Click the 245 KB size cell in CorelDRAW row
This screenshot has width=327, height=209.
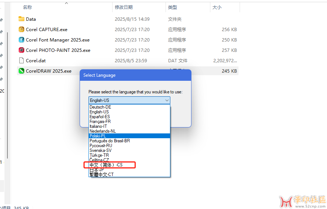(x=229, y=71)
